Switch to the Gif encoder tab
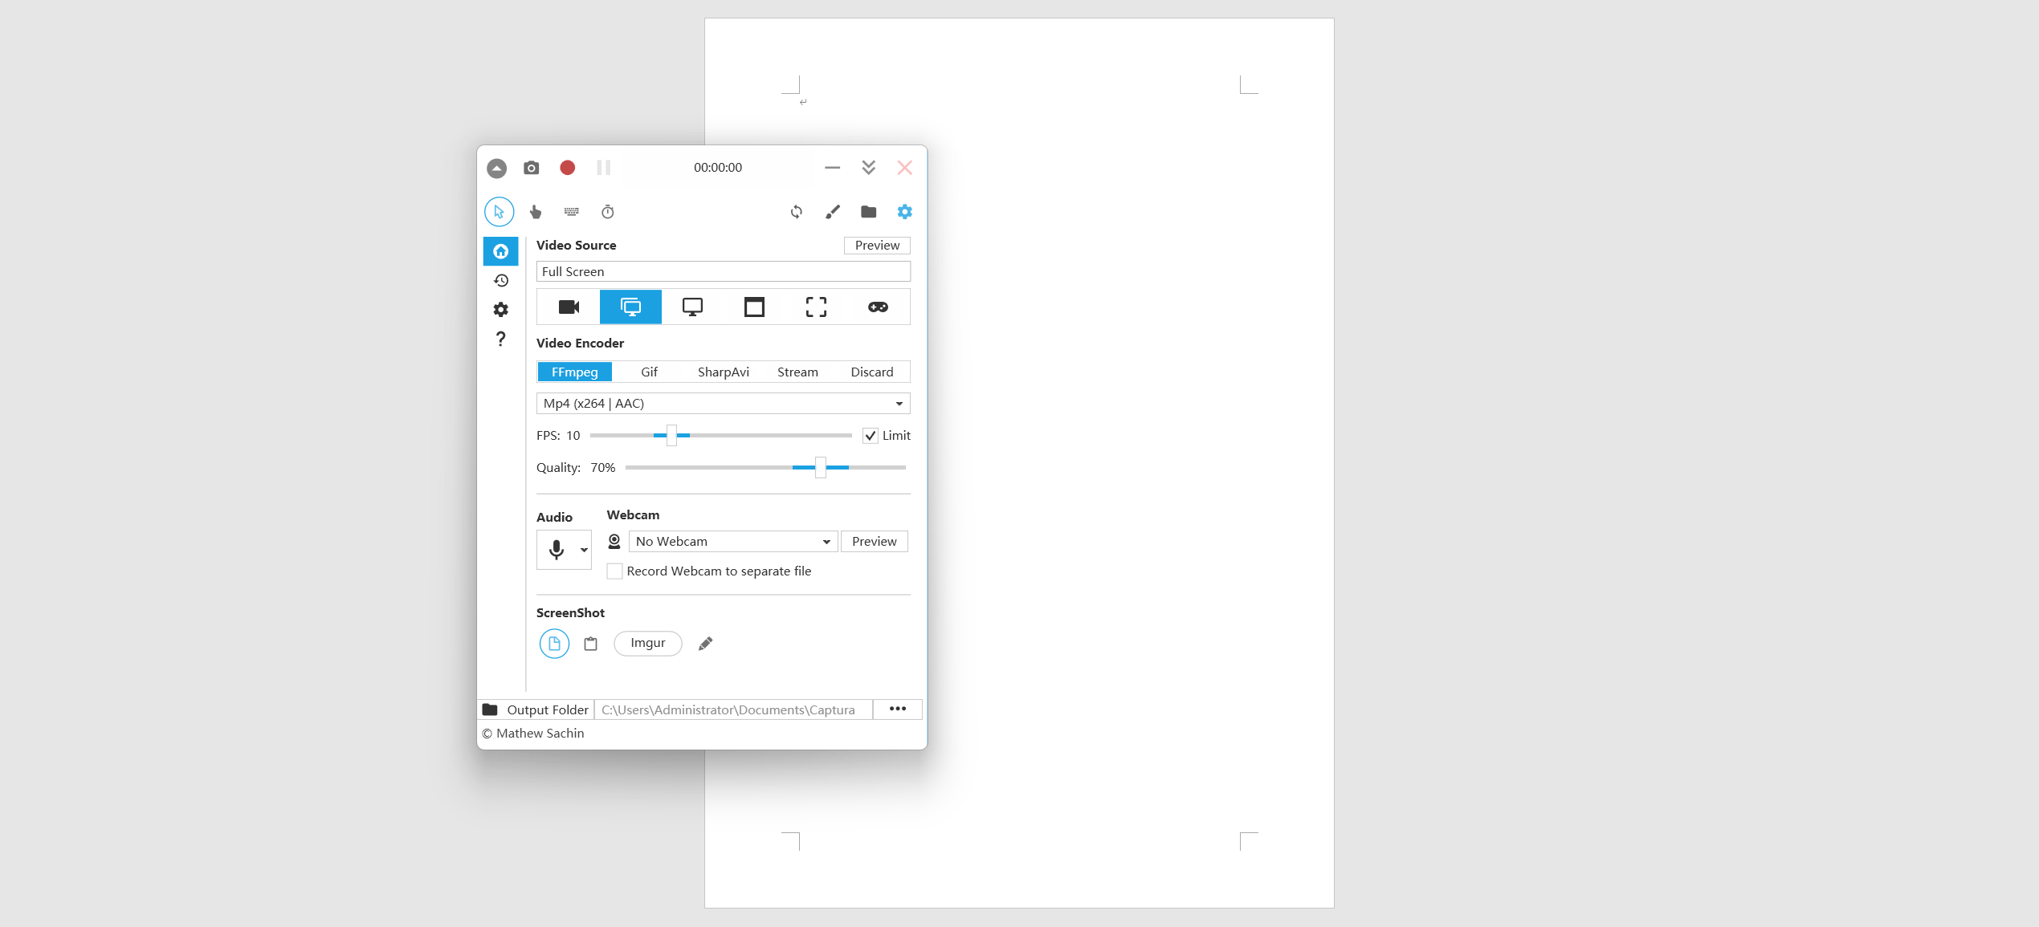2039x927 pixels. tap(649, 372)
